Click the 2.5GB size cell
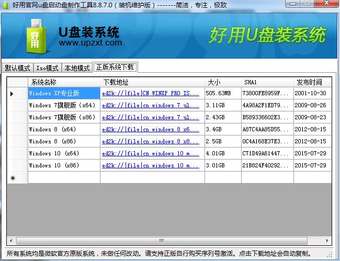This screenshot has height=261, width=340. (x=223, y=141)
